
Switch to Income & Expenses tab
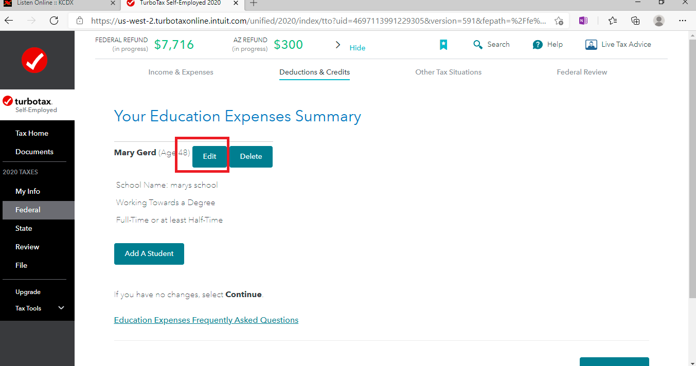click(x=181, y=72)
